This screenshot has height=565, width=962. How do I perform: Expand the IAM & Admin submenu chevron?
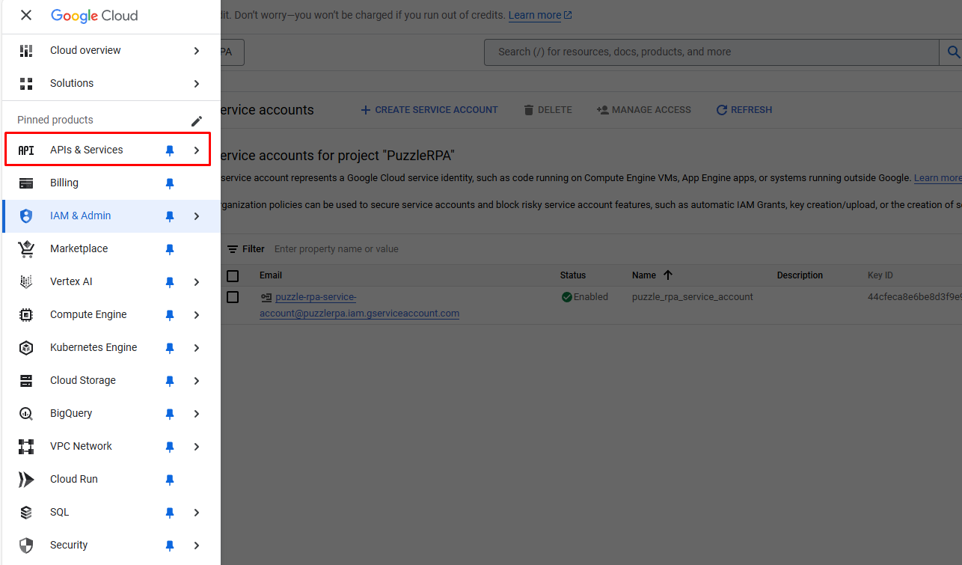197,216
